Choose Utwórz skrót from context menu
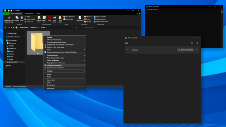This screenshot has height=127, width=226. click(x=64, y=80)
